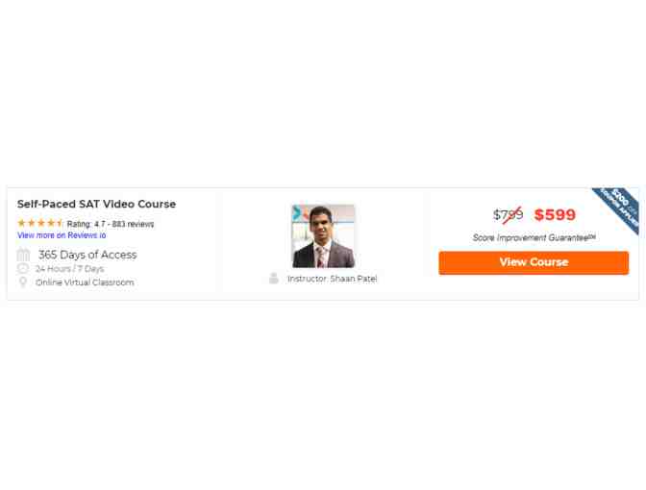Click the Online Virtual Classroom label
The height and width of the screenshot is (490, 646).
coord(85,282)
